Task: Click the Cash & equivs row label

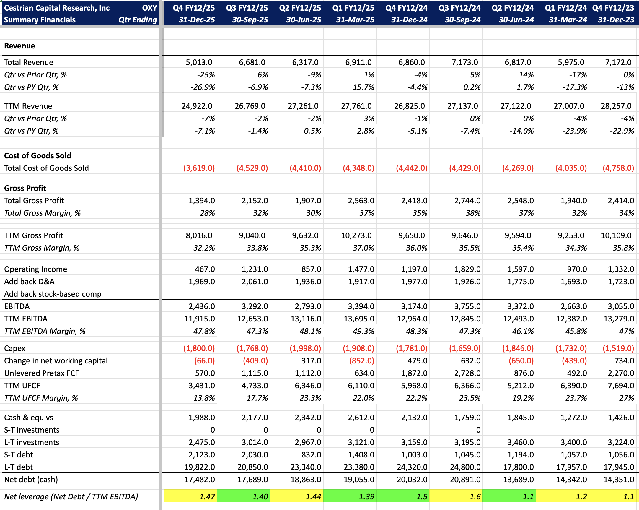Action: point(28,418)
